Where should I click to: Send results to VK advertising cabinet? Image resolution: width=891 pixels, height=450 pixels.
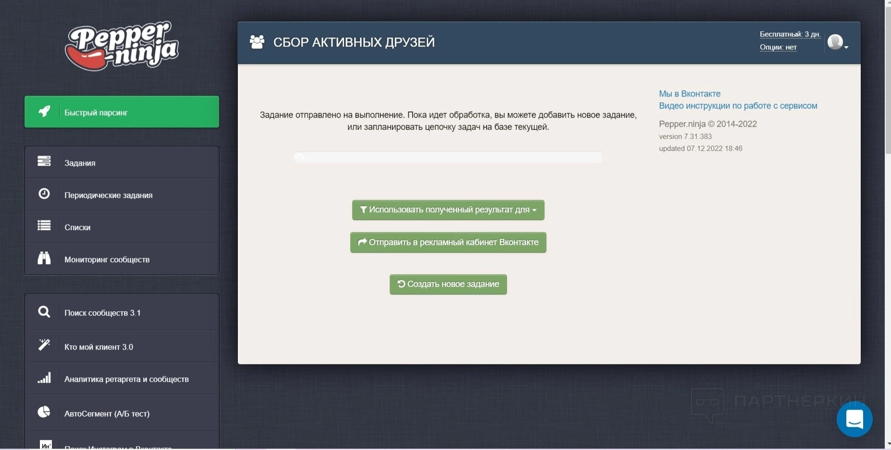(448, 242)
